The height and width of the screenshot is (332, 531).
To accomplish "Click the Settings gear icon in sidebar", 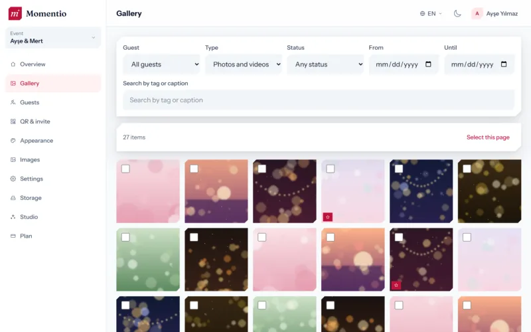I will click(13, 179).
